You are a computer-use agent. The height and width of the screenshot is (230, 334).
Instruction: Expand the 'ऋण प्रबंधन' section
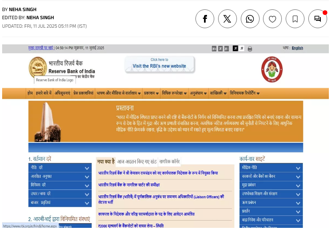tap(271, 202)
